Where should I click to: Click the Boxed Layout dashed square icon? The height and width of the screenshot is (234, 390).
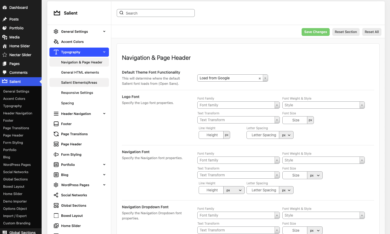click(x=56, y=216)
